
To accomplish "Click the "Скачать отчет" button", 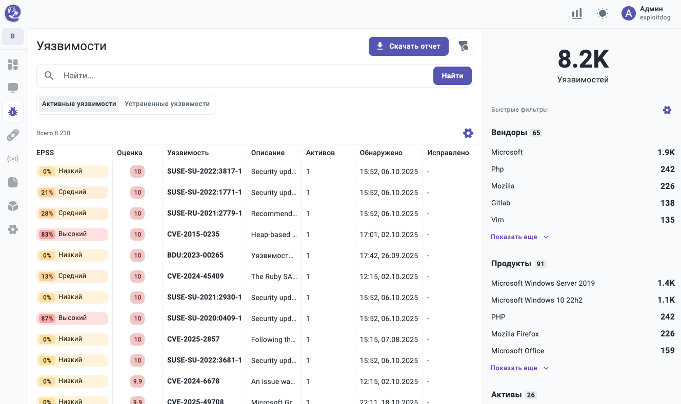I will click(x=408, y=46).
